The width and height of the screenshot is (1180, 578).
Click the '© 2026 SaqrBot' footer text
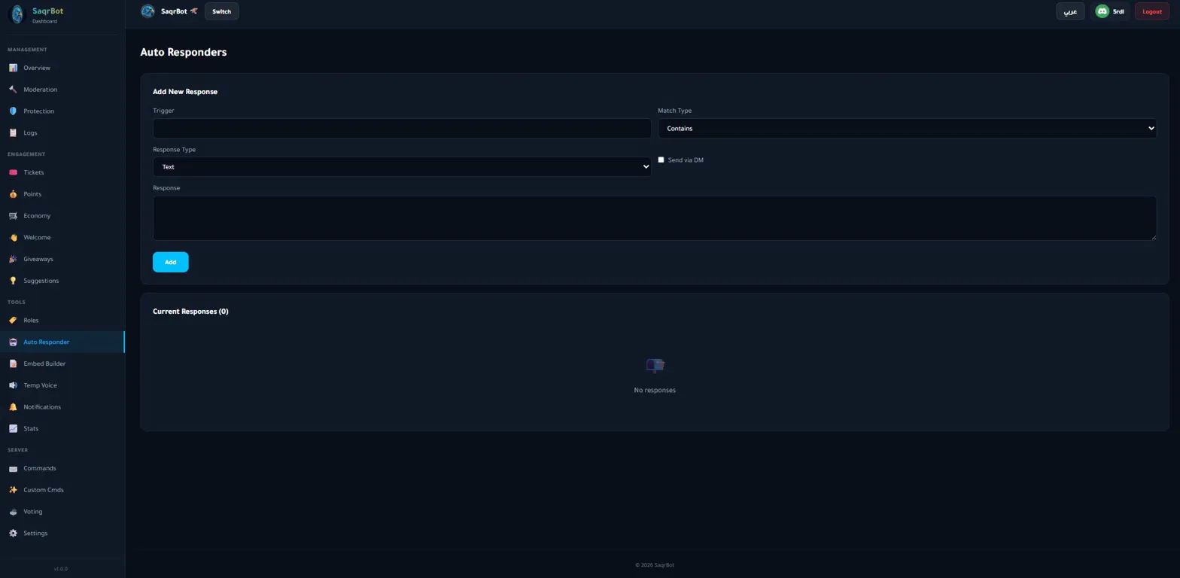pyautogui.click(x=655, y=565)
